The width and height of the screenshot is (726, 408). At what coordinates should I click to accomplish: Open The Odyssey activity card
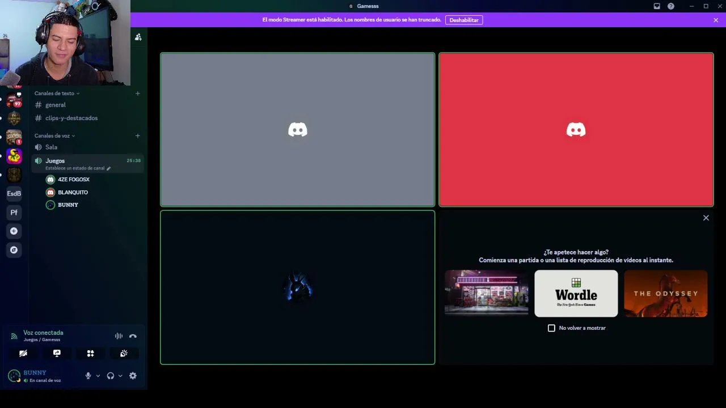pos(666,294)
